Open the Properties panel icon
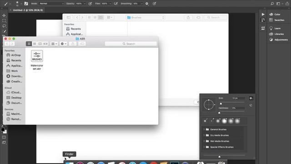 (x=263, y=28)
